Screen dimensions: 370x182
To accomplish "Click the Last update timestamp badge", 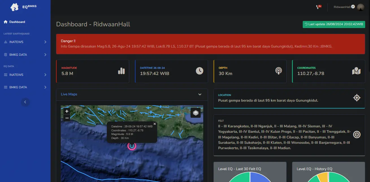I will pos(334,24).
